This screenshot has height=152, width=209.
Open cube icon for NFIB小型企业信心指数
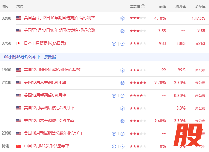tap(122, 71)
